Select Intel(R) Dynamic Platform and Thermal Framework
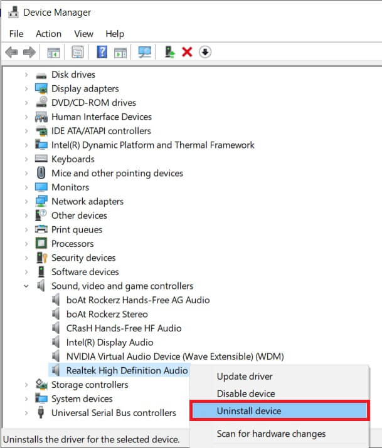382x448 pixels. point(153,145)
